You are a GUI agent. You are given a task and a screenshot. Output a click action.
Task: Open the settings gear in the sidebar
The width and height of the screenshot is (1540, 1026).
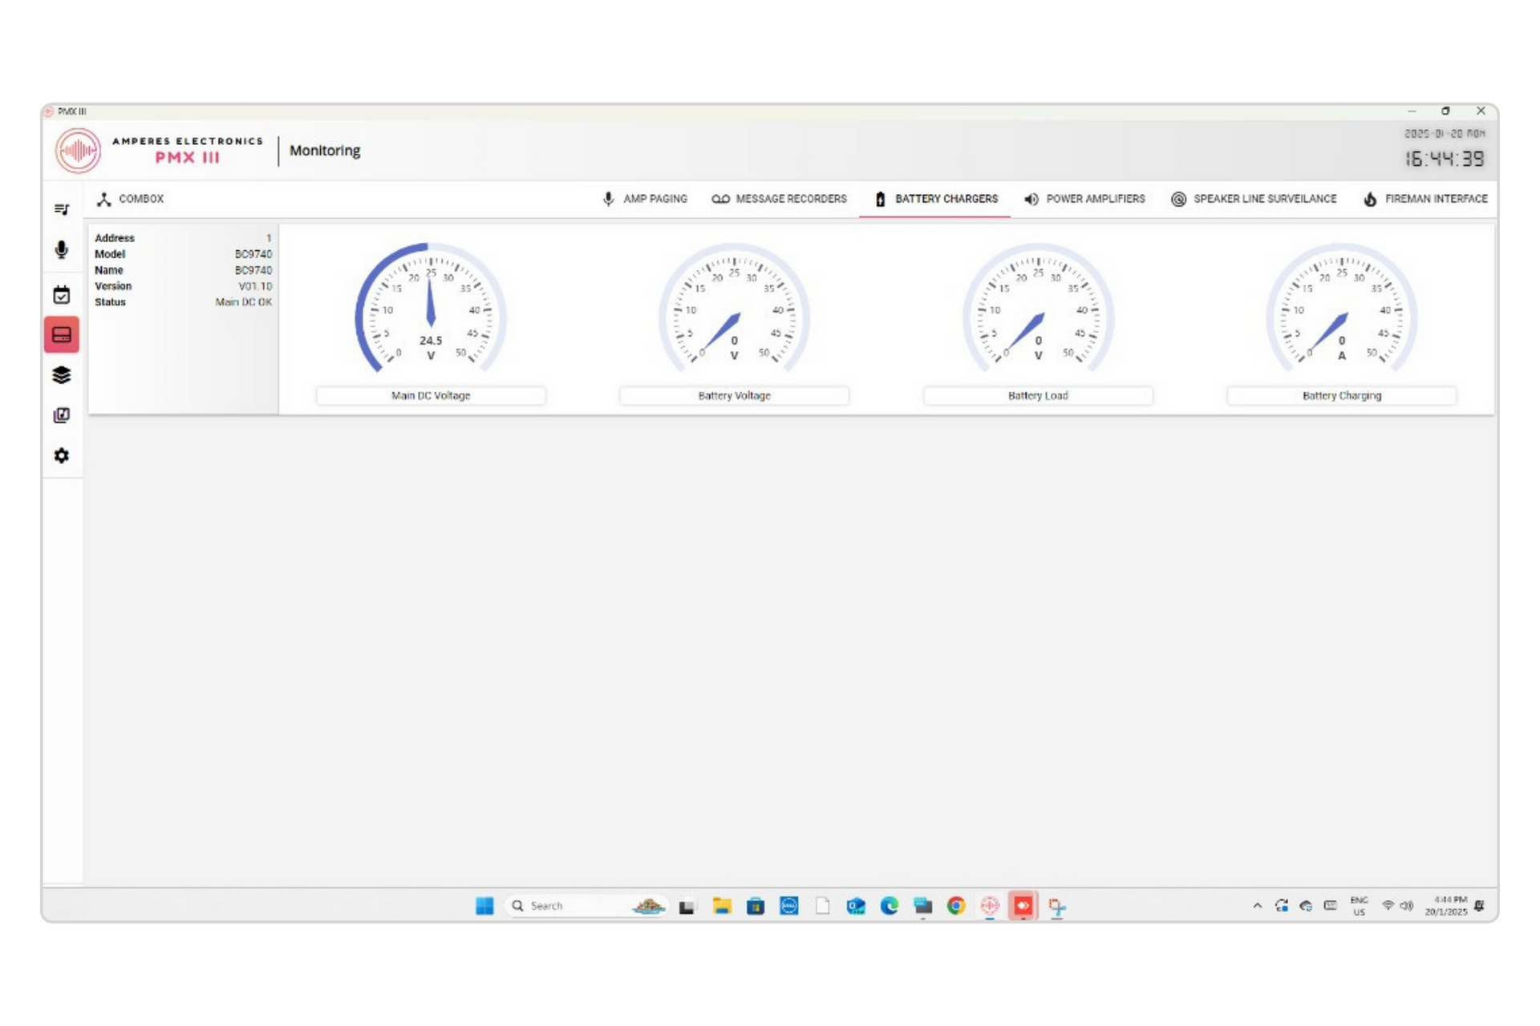coord(62,455)
